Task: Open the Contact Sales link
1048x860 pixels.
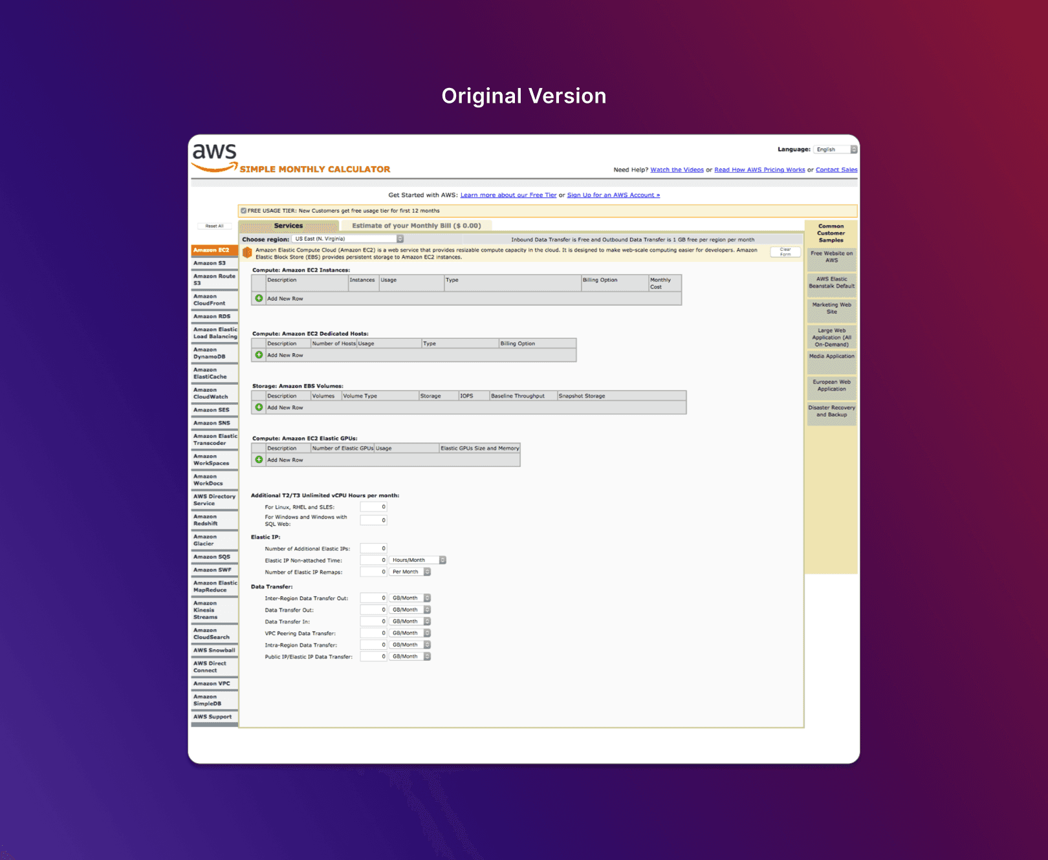Action: click(x=836, y=170)
